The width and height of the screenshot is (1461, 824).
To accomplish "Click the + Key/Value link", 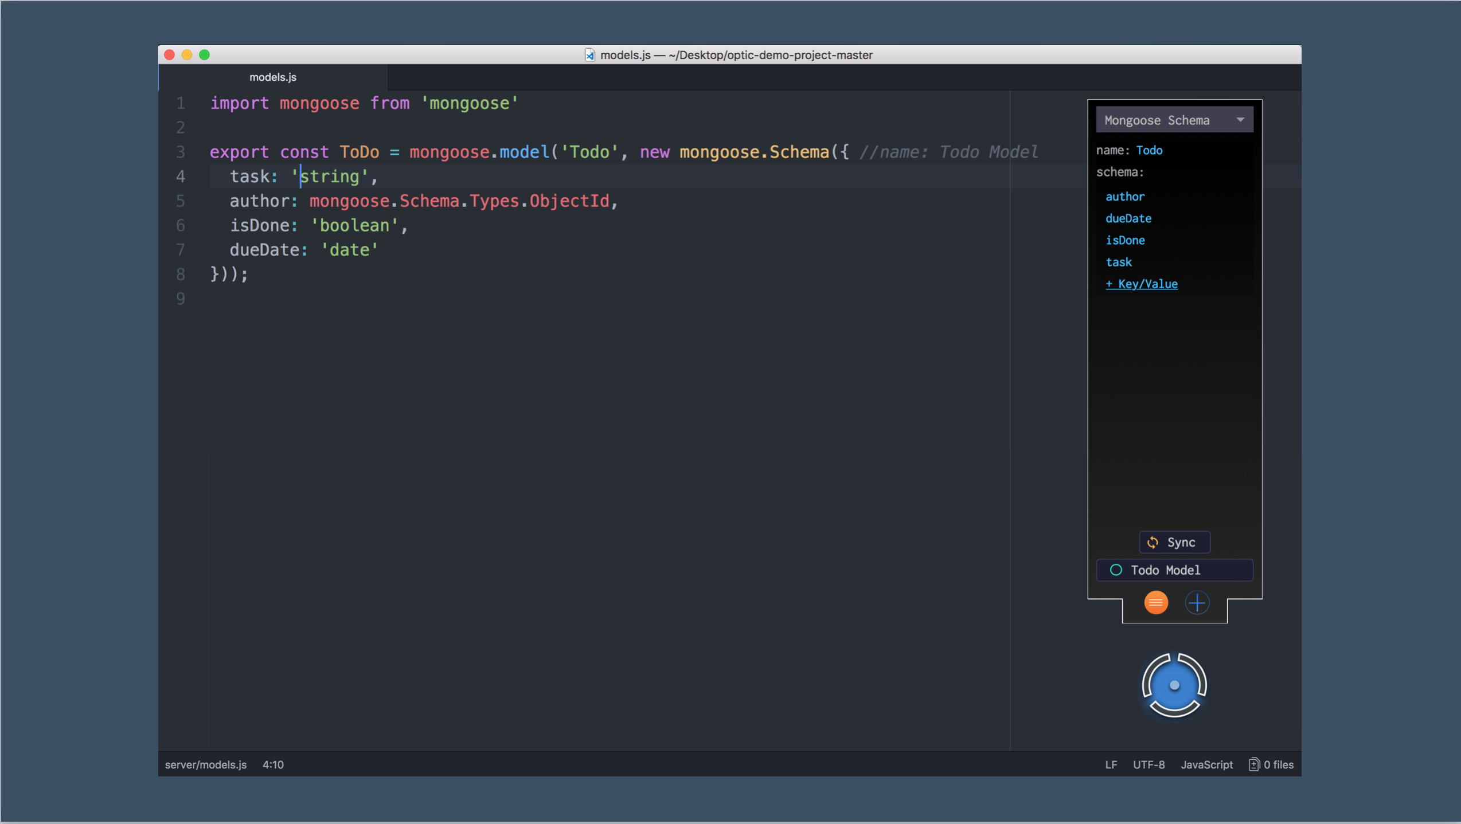I will pyautogui.click(x=1141, y=284).
